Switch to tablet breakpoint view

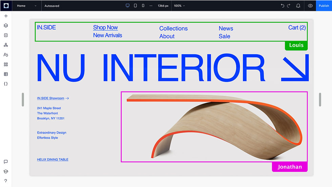click(x=135, y=6)
